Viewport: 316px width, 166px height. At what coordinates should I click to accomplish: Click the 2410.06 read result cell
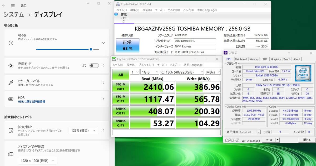[152, 87]
